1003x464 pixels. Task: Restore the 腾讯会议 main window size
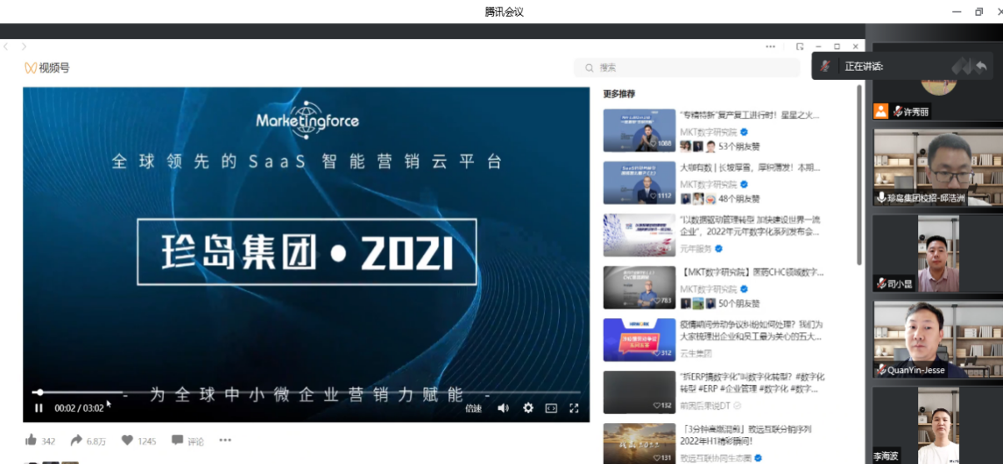click(979, 12)
